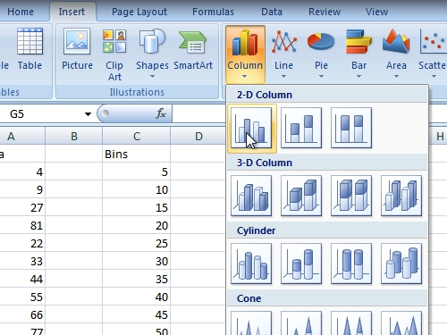Pick the 100% Stacked Column in 3-D
447x335 pixels.
tap(351, 196)
